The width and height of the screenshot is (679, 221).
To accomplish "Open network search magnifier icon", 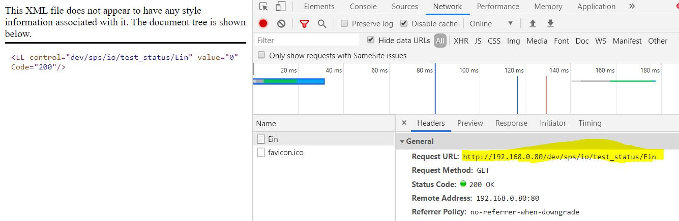I will click(322, 23).
